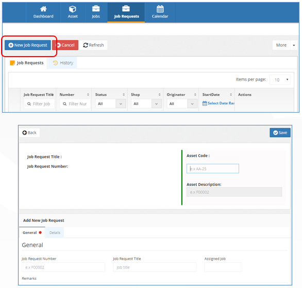Click the Save button
Screen dimensions: 302x288
tap(280, 133)
